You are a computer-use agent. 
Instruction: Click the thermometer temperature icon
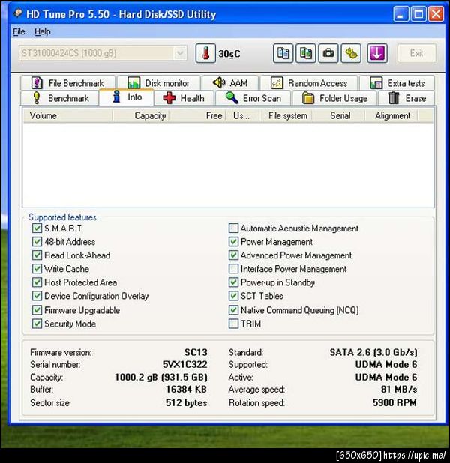205,53
